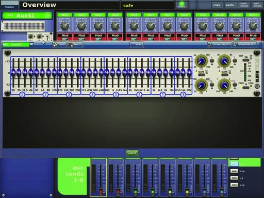Turn the top-left 20–600 filter frequency knob
Viewport: 264px width, 198px height.
click(x=201, y=61)
